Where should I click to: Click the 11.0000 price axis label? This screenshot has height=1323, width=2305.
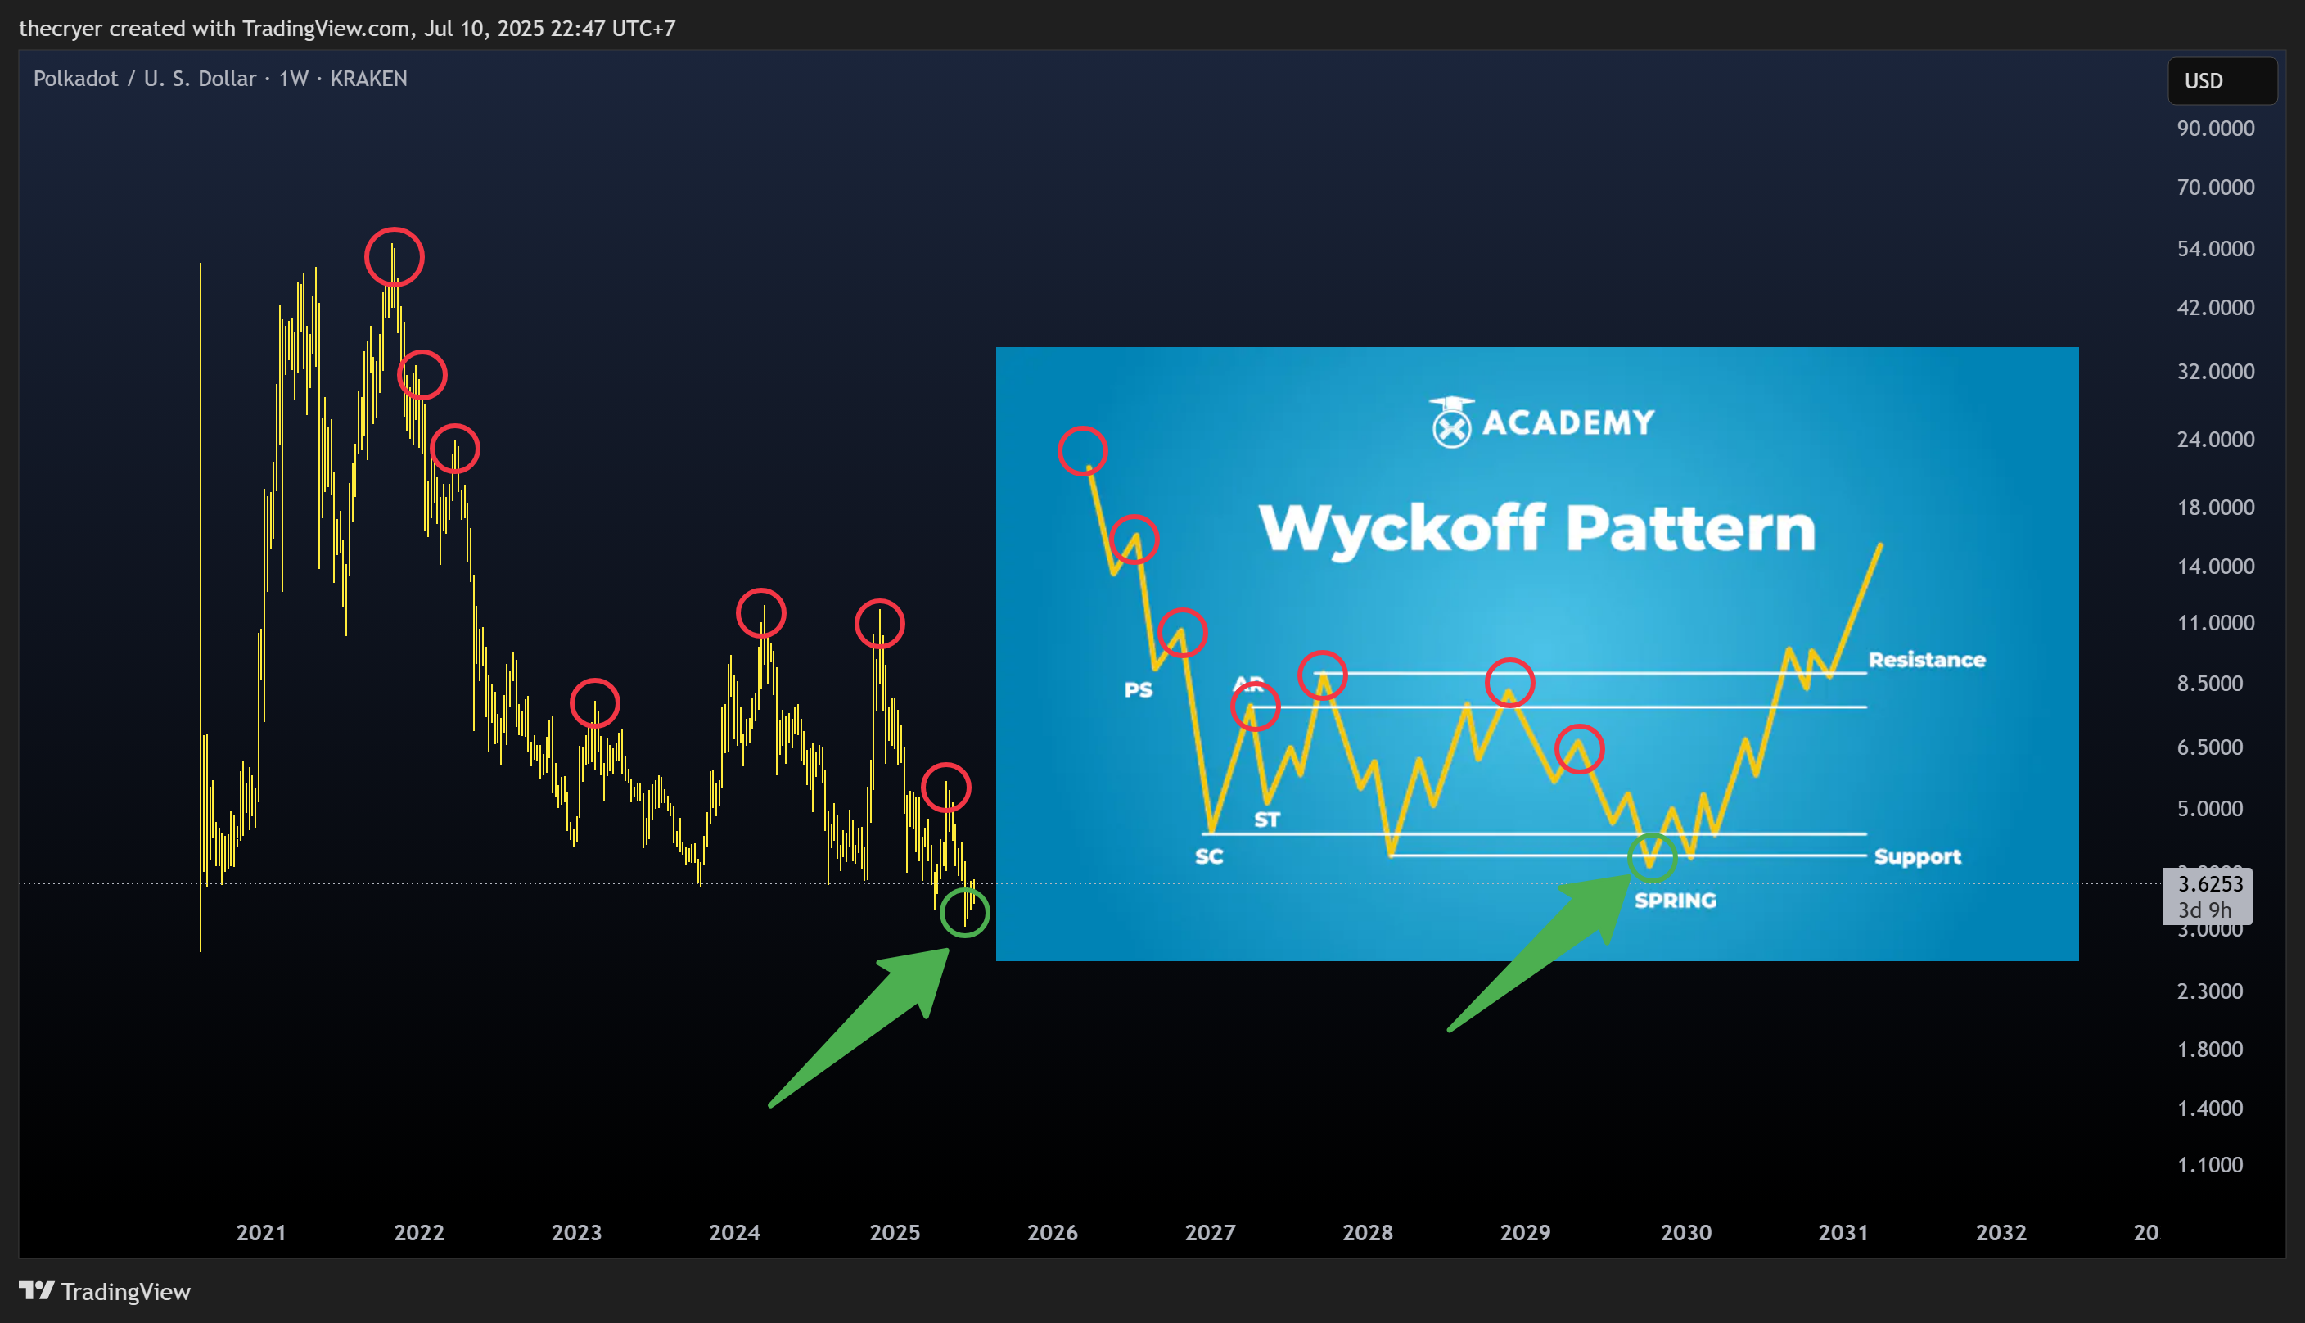pyautogui.click(x=2215, y=622)
